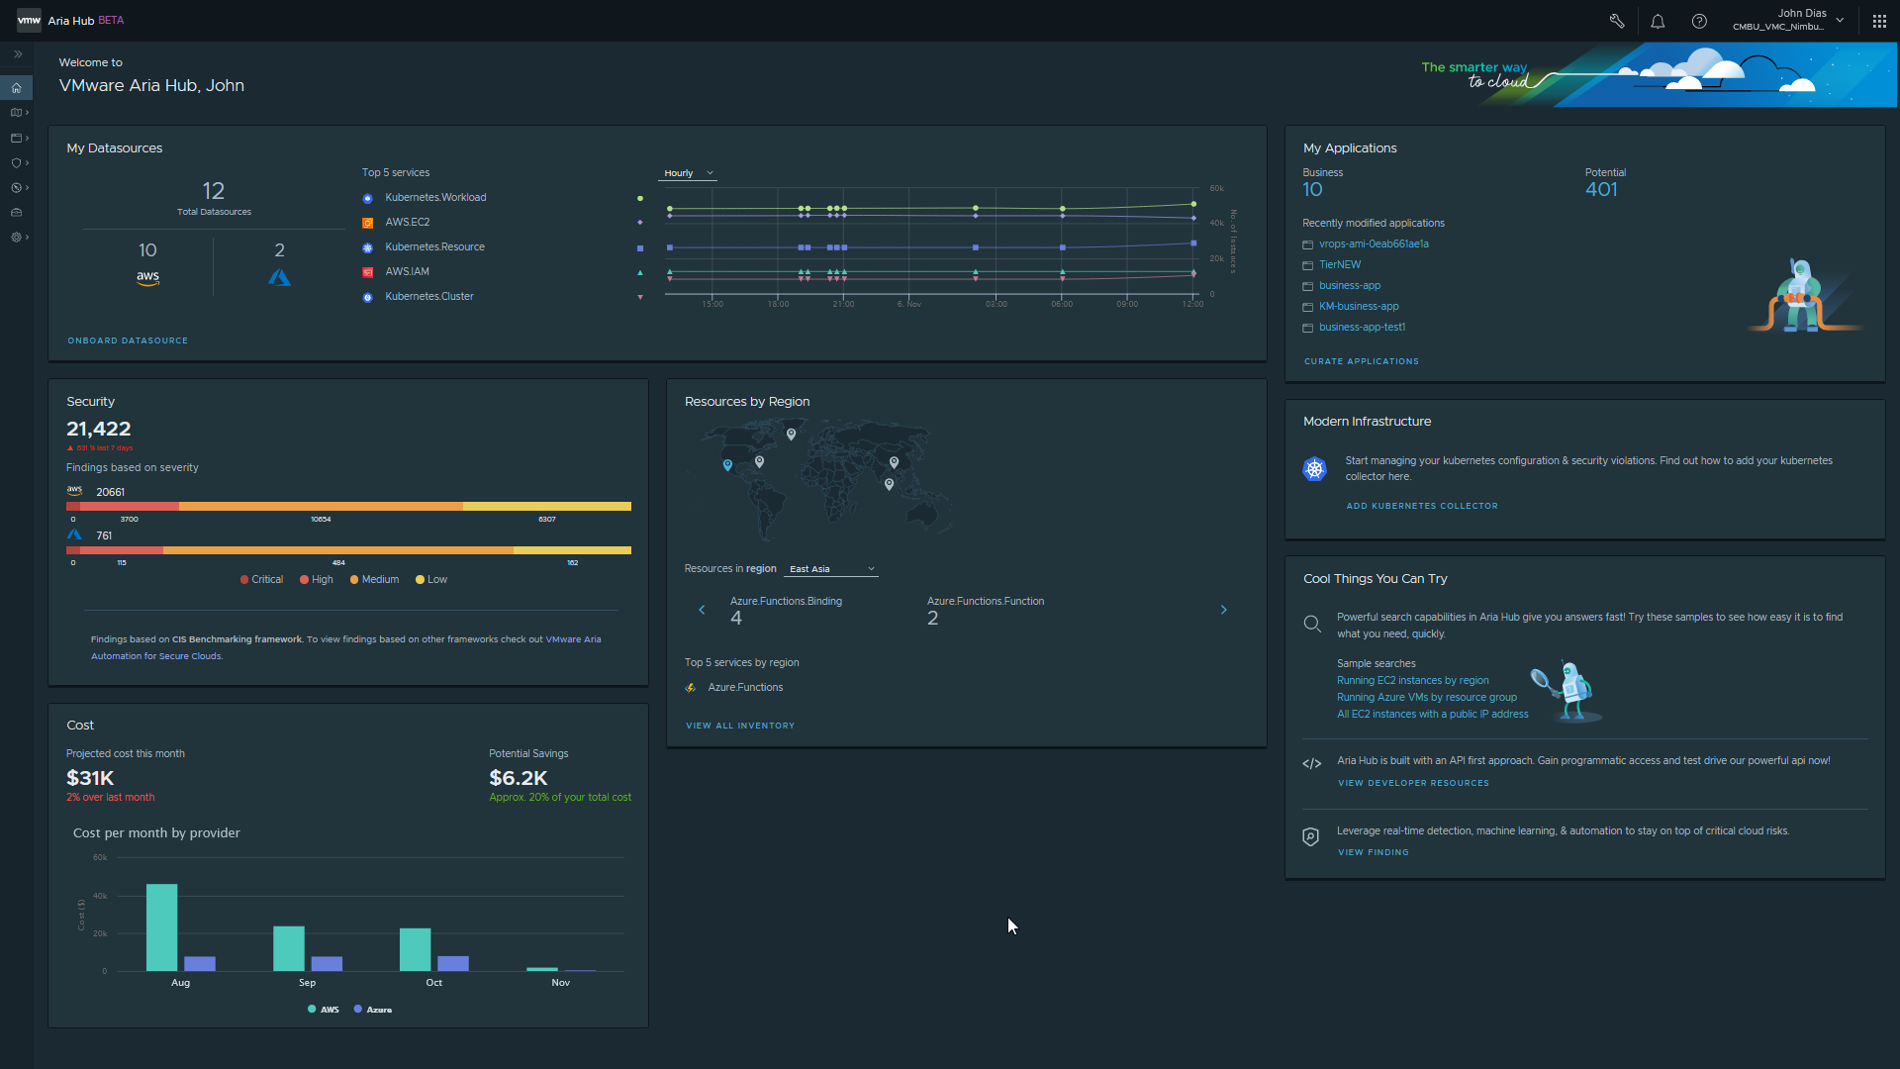Click ADD KUBERNETES COLLECTOR link

point(1421,506)
